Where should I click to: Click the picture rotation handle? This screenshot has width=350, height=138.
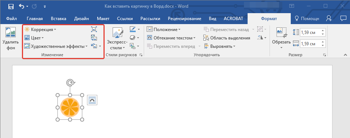71,83
